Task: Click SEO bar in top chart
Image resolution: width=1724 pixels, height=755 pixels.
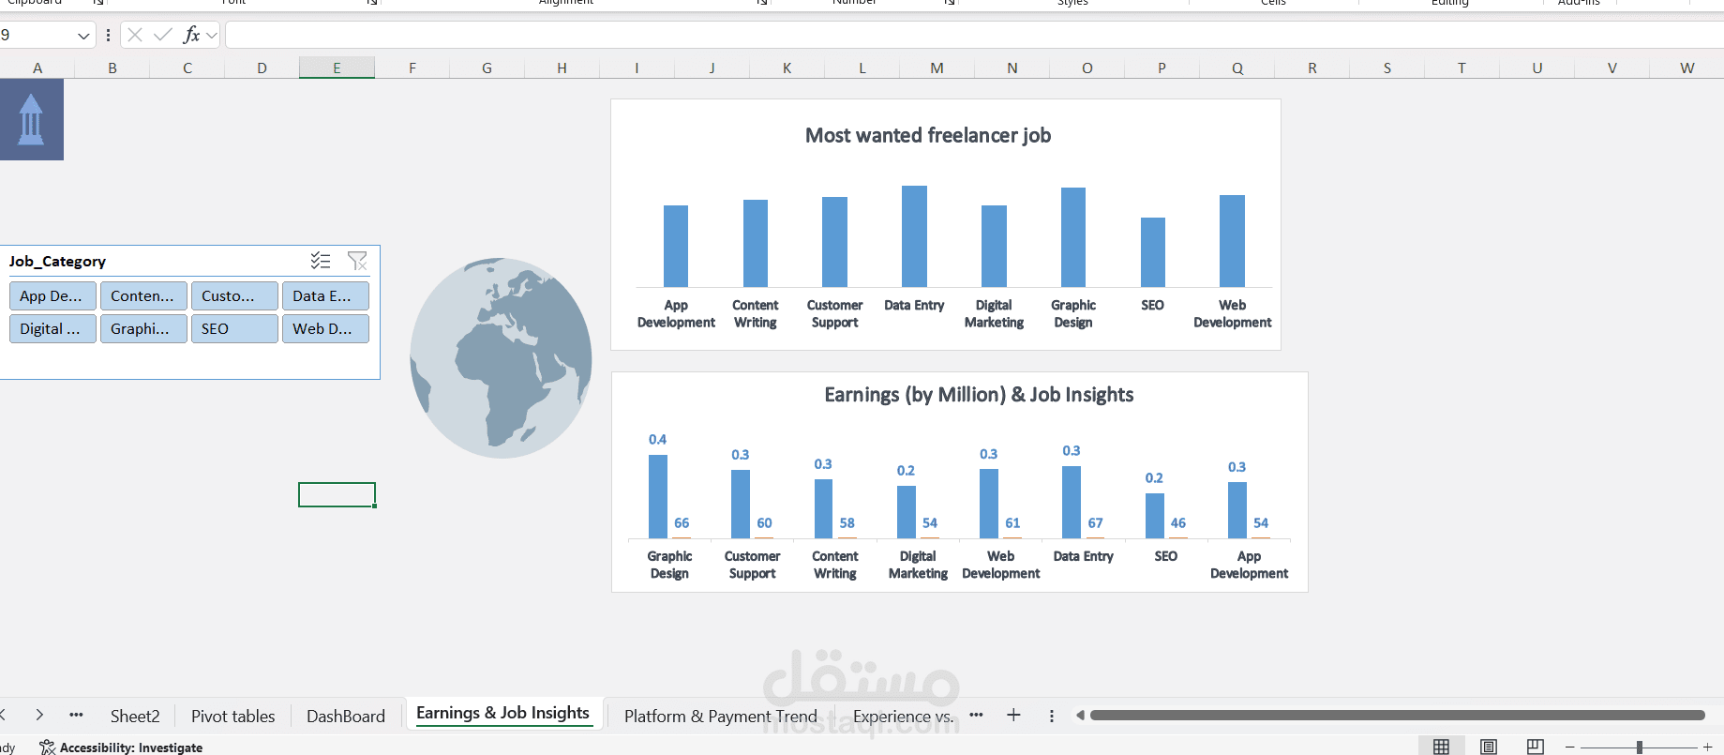Action: pyautogui.click(x=1152, y=252)
